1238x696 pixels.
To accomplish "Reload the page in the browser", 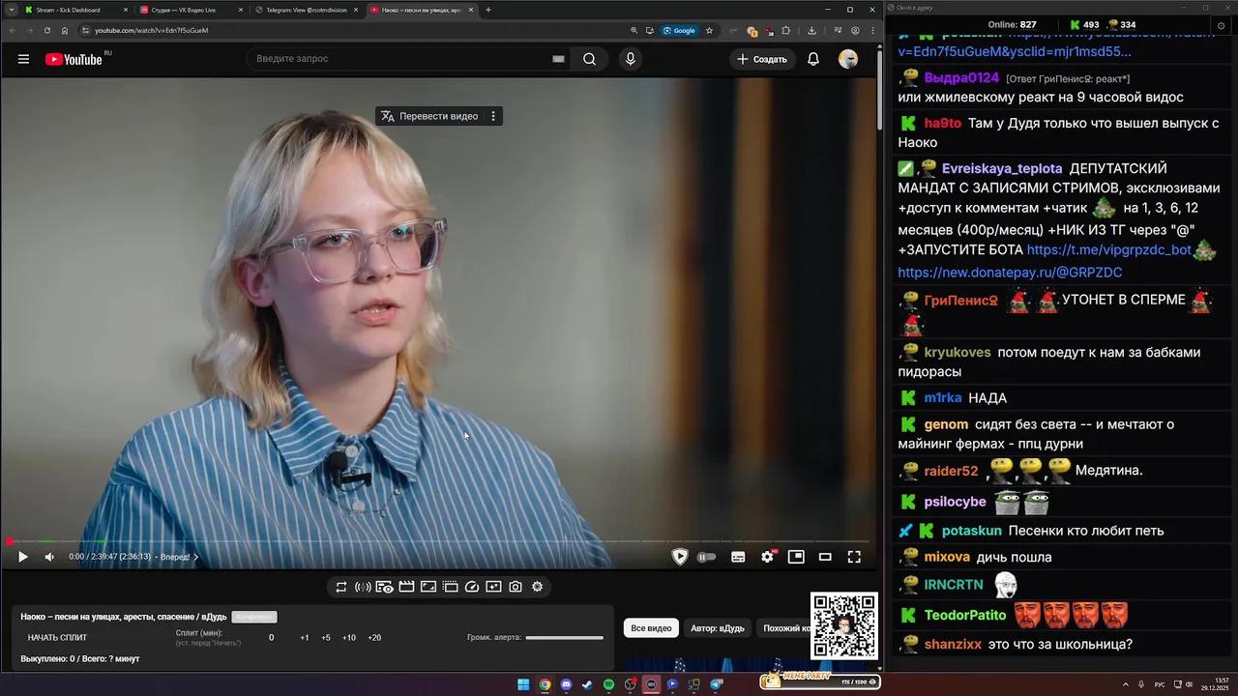I will 46,30.
